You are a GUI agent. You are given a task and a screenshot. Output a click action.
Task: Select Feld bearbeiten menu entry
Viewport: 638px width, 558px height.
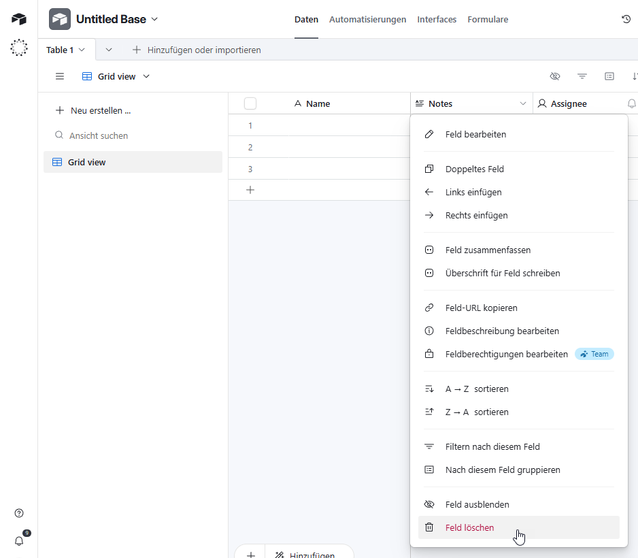(475, 134)
